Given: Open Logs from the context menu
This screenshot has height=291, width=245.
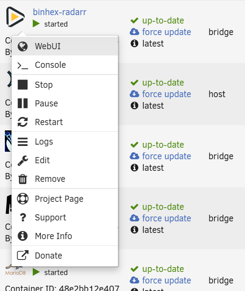Looking at the screenshot, I should tap(65, 142).
